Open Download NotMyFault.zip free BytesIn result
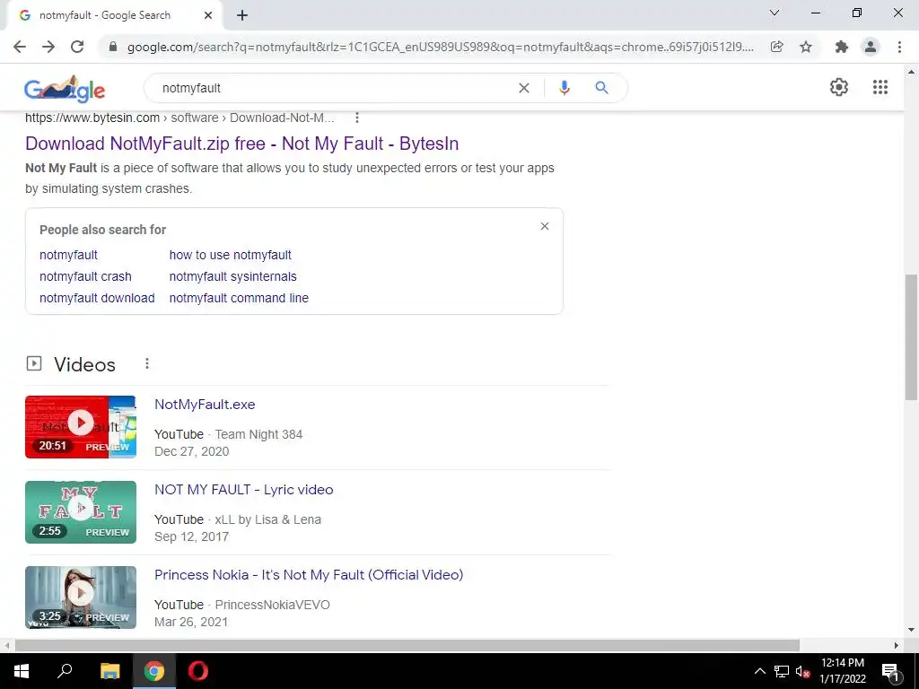Viewport: 919px width, 689px height. click(242, 144)
